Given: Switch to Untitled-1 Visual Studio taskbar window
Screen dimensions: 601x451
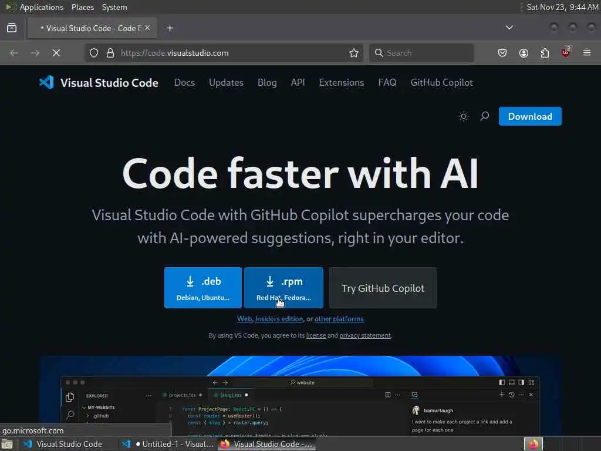Looking at the screenshot, I should coord(168,444).
